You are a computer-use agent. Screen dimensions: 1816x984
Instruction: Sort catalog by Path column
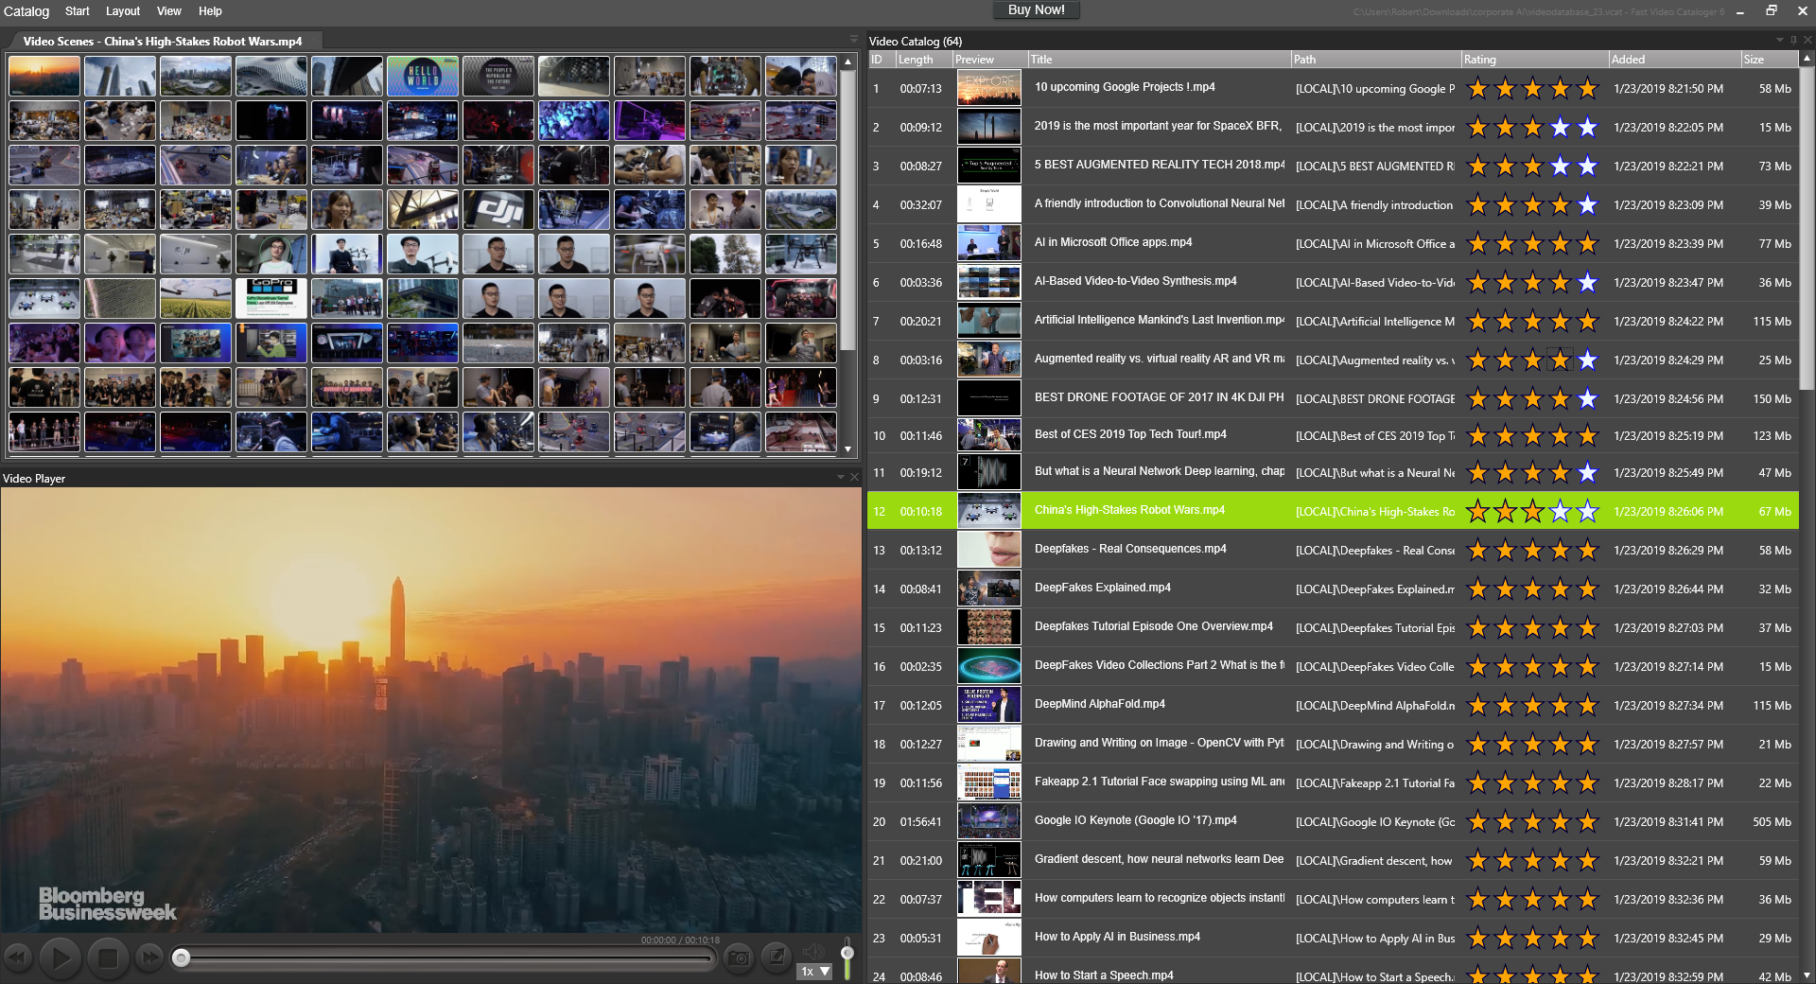click(x=1376, y=59)
